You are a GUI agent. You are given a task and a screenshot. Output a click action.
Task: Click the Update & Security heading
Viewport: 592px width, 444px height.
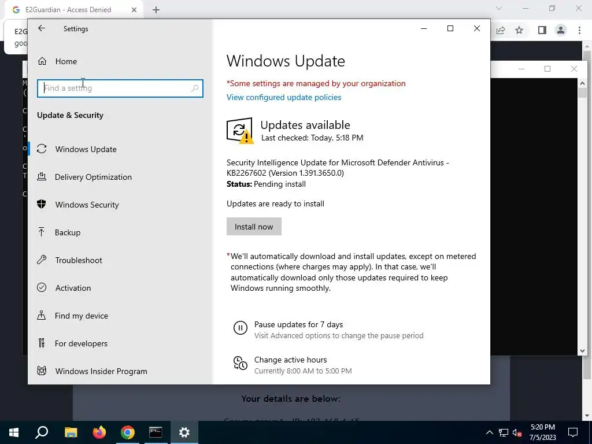pos(70,115)
